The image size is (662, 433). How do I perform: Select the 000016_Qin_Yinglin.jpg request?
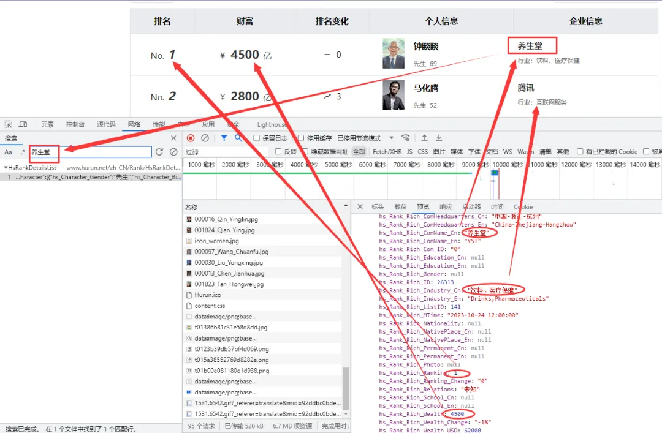click(264, 219)
